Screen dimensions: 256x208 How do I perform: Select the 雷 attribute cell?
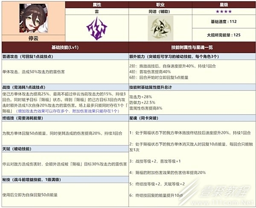[x=97, y=12]
